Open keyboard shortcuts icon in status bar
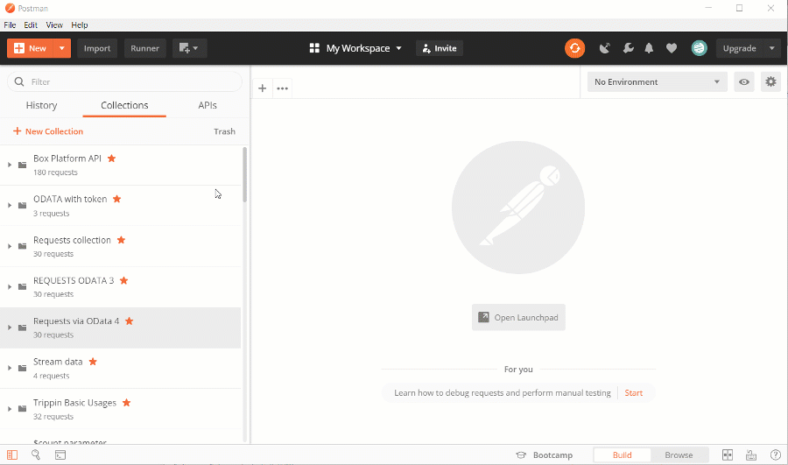The height and width of the screenshot is (465, 788). pyautogui.click(x=751, y=455)
